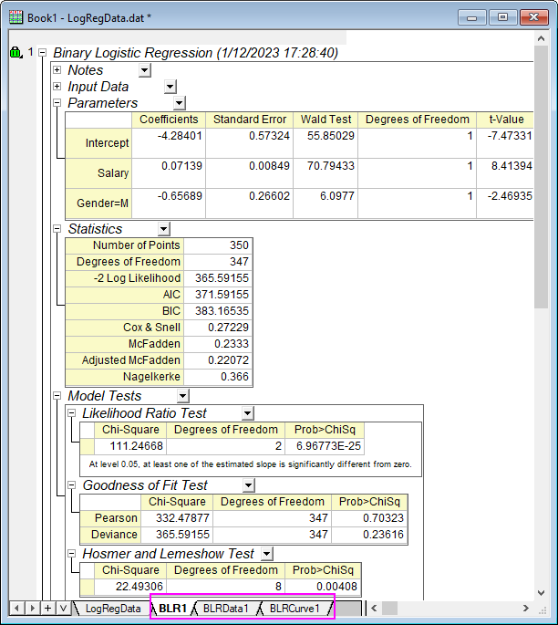
Task: Select the Standard Error column header
Action: click(250, 120)
